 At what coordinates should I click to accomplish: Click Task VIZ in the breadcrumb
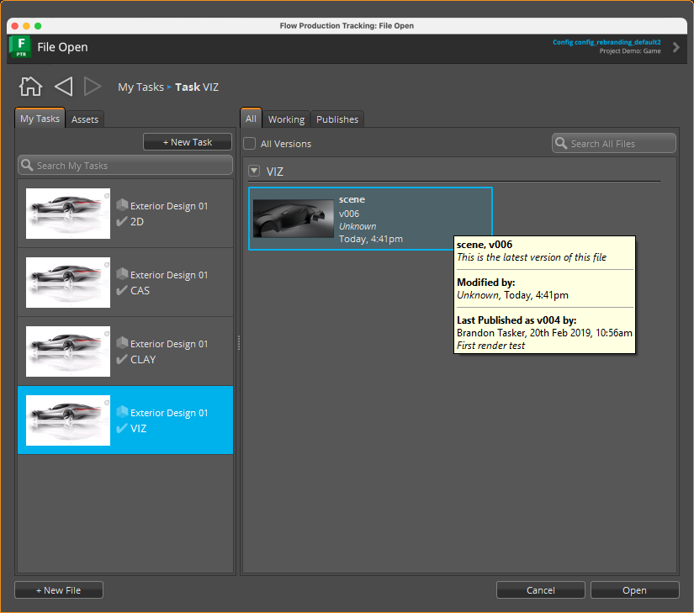[197, 87]
